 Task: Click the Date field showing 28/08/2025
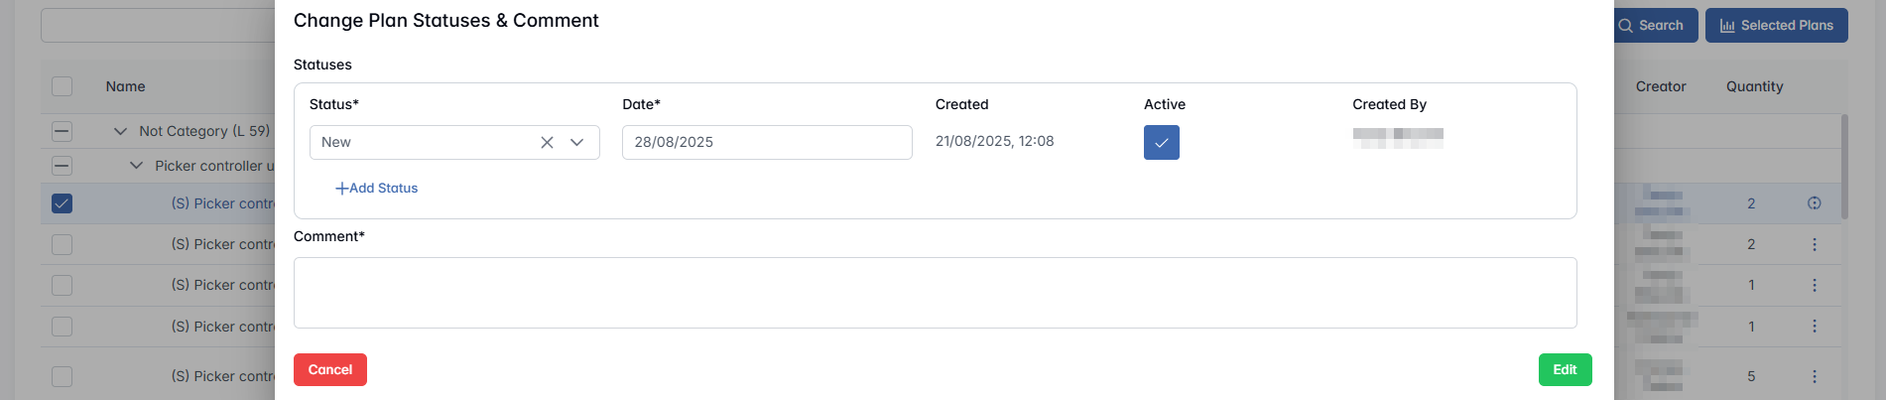tap(766, 142)
